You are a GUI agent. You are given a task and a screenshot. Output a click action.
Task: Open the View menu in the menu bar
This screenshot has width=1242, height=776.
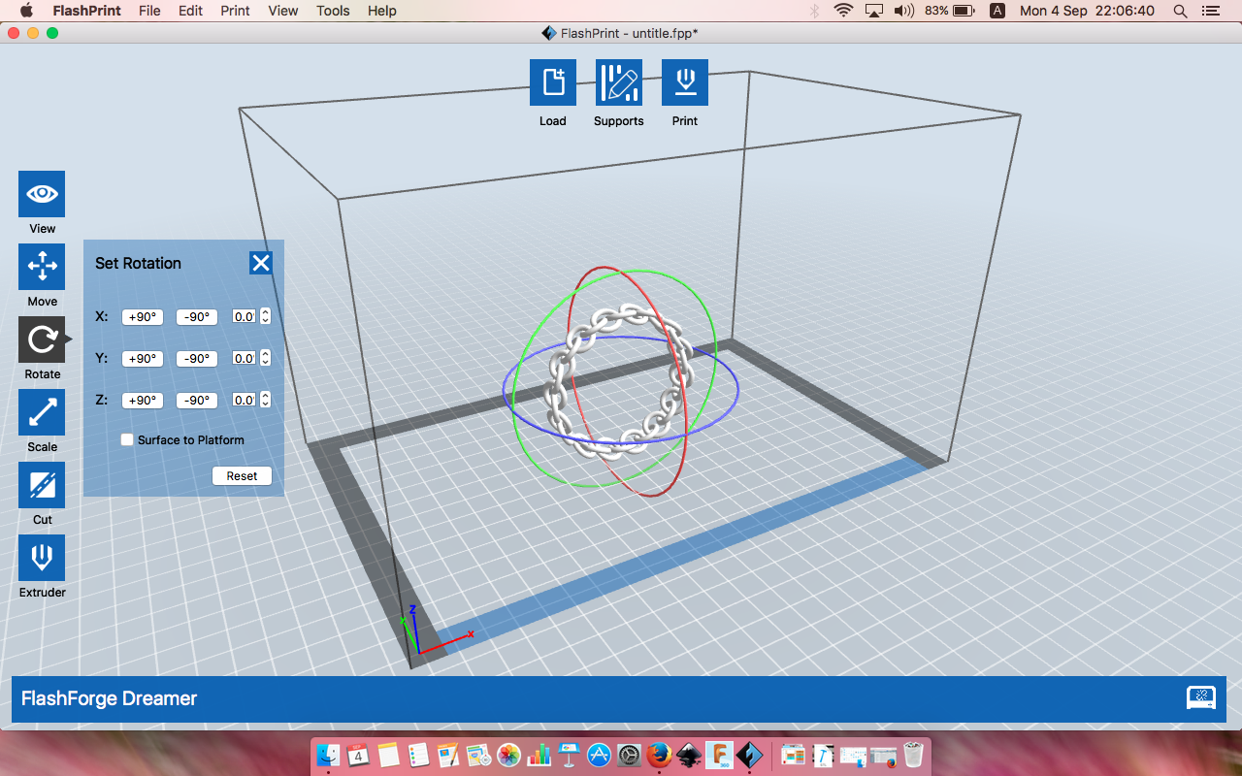pyautogui.click(x=283, y=11)
